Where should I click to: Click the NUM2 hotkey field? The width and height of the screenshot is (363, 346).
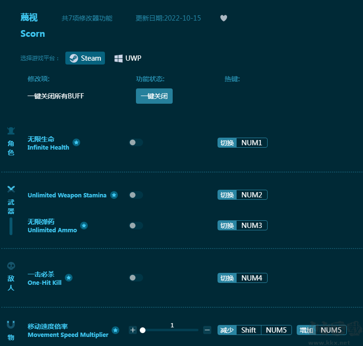252,195
